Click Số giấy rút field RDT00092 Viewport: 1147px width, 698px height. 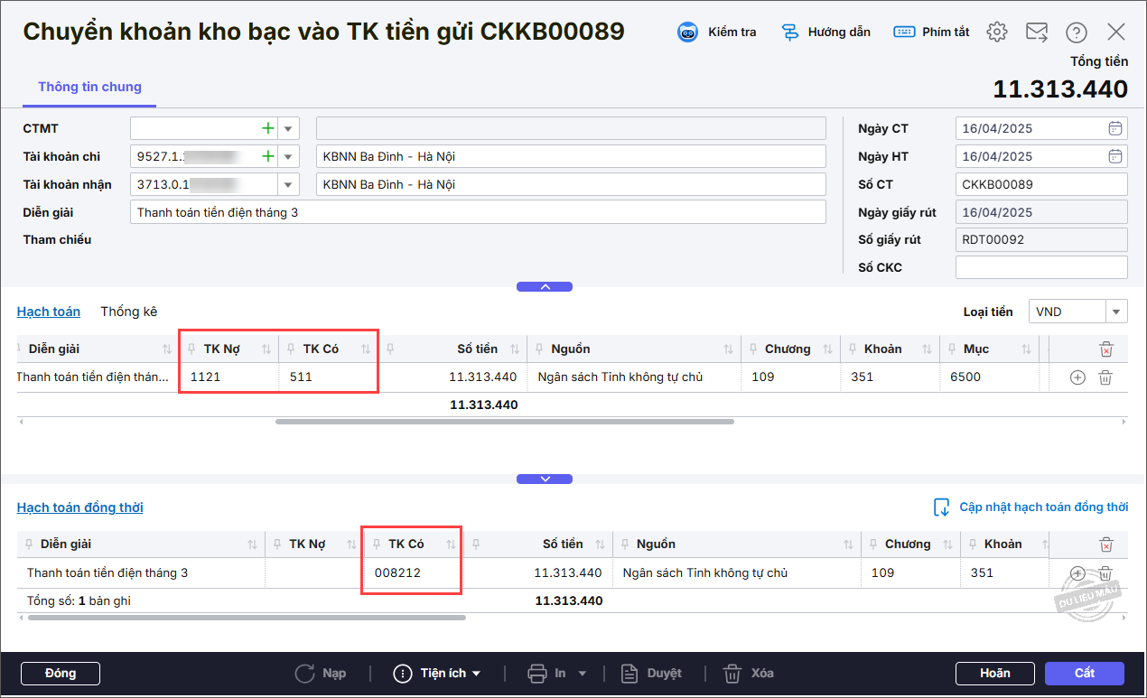[1041, 240]
